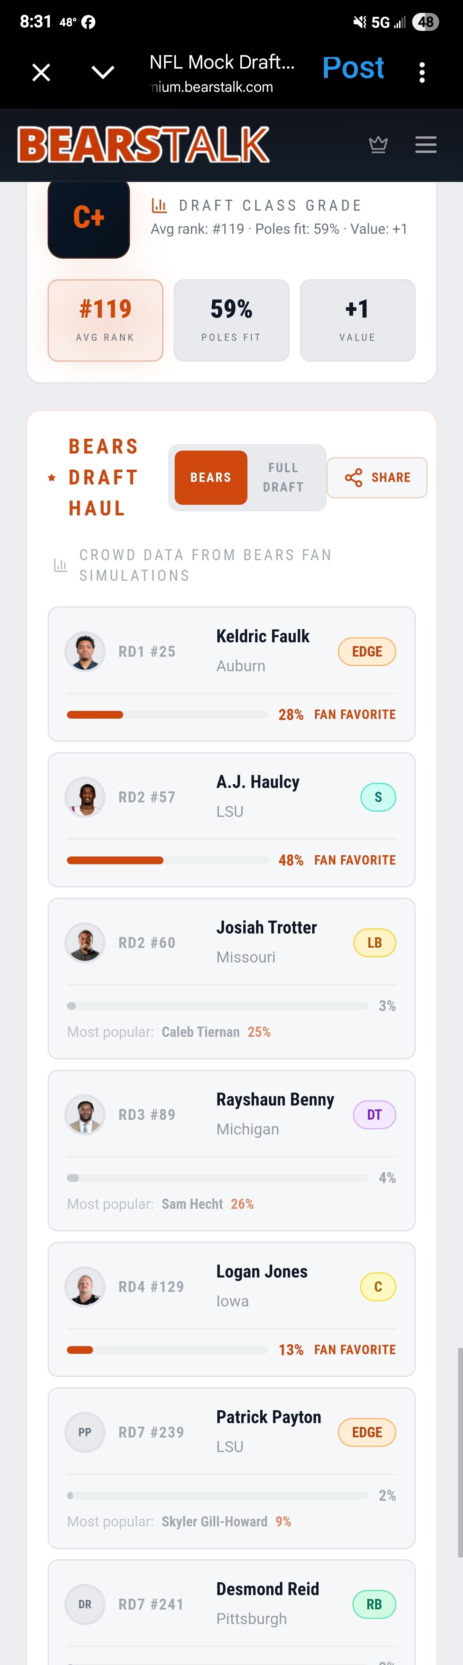463x1665 pixels.
Task: Click the LB badge for Josiah Trotter
Action: 375,943
